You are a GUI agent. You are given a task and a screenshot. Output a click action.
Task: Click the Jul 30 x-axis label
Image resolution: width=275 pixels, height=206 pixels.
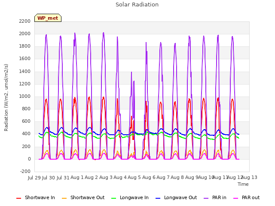pyautogui.click(x=49, y=178)
